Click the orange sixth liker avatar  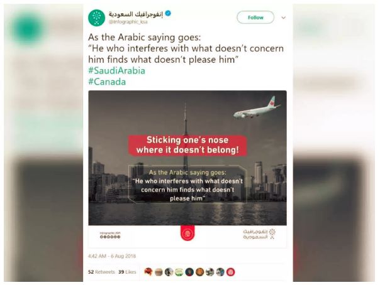pos(199,272)
